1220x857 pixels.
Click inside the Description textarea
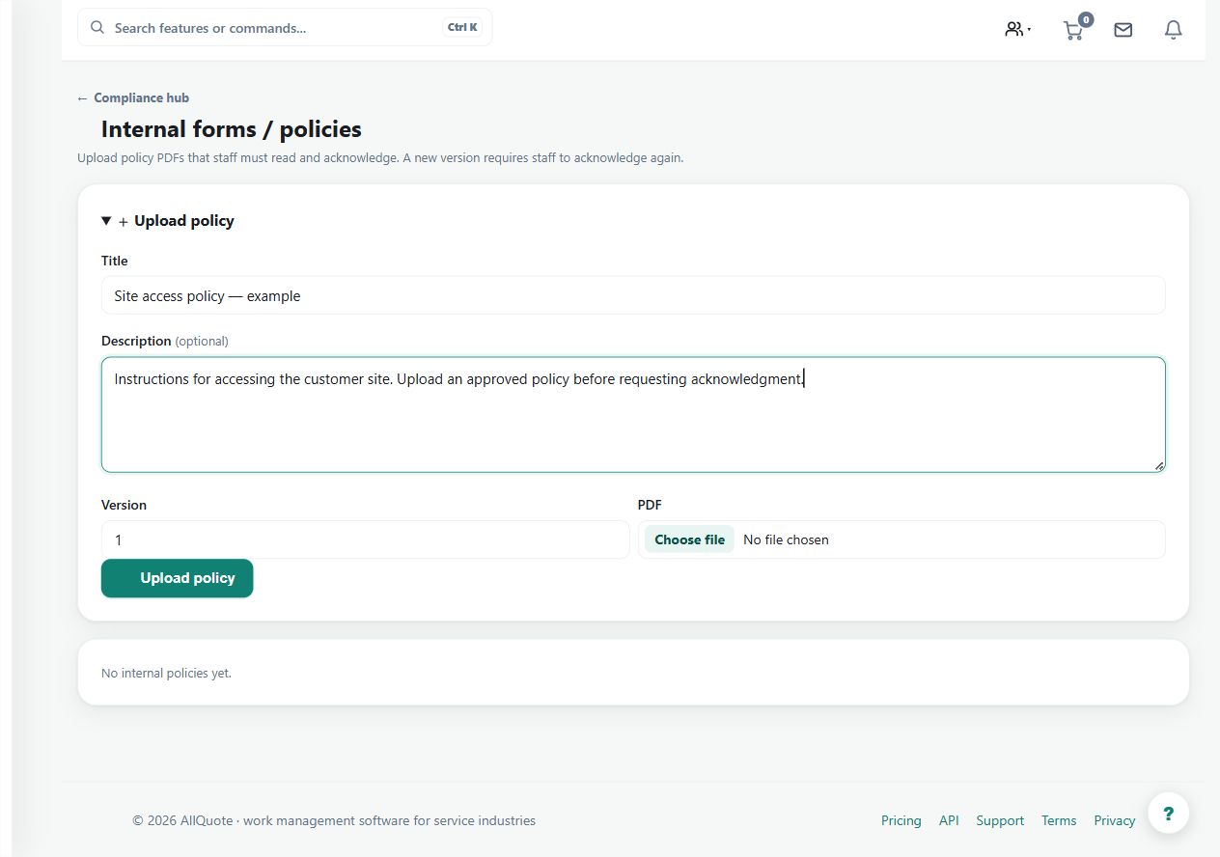point(633,415)
